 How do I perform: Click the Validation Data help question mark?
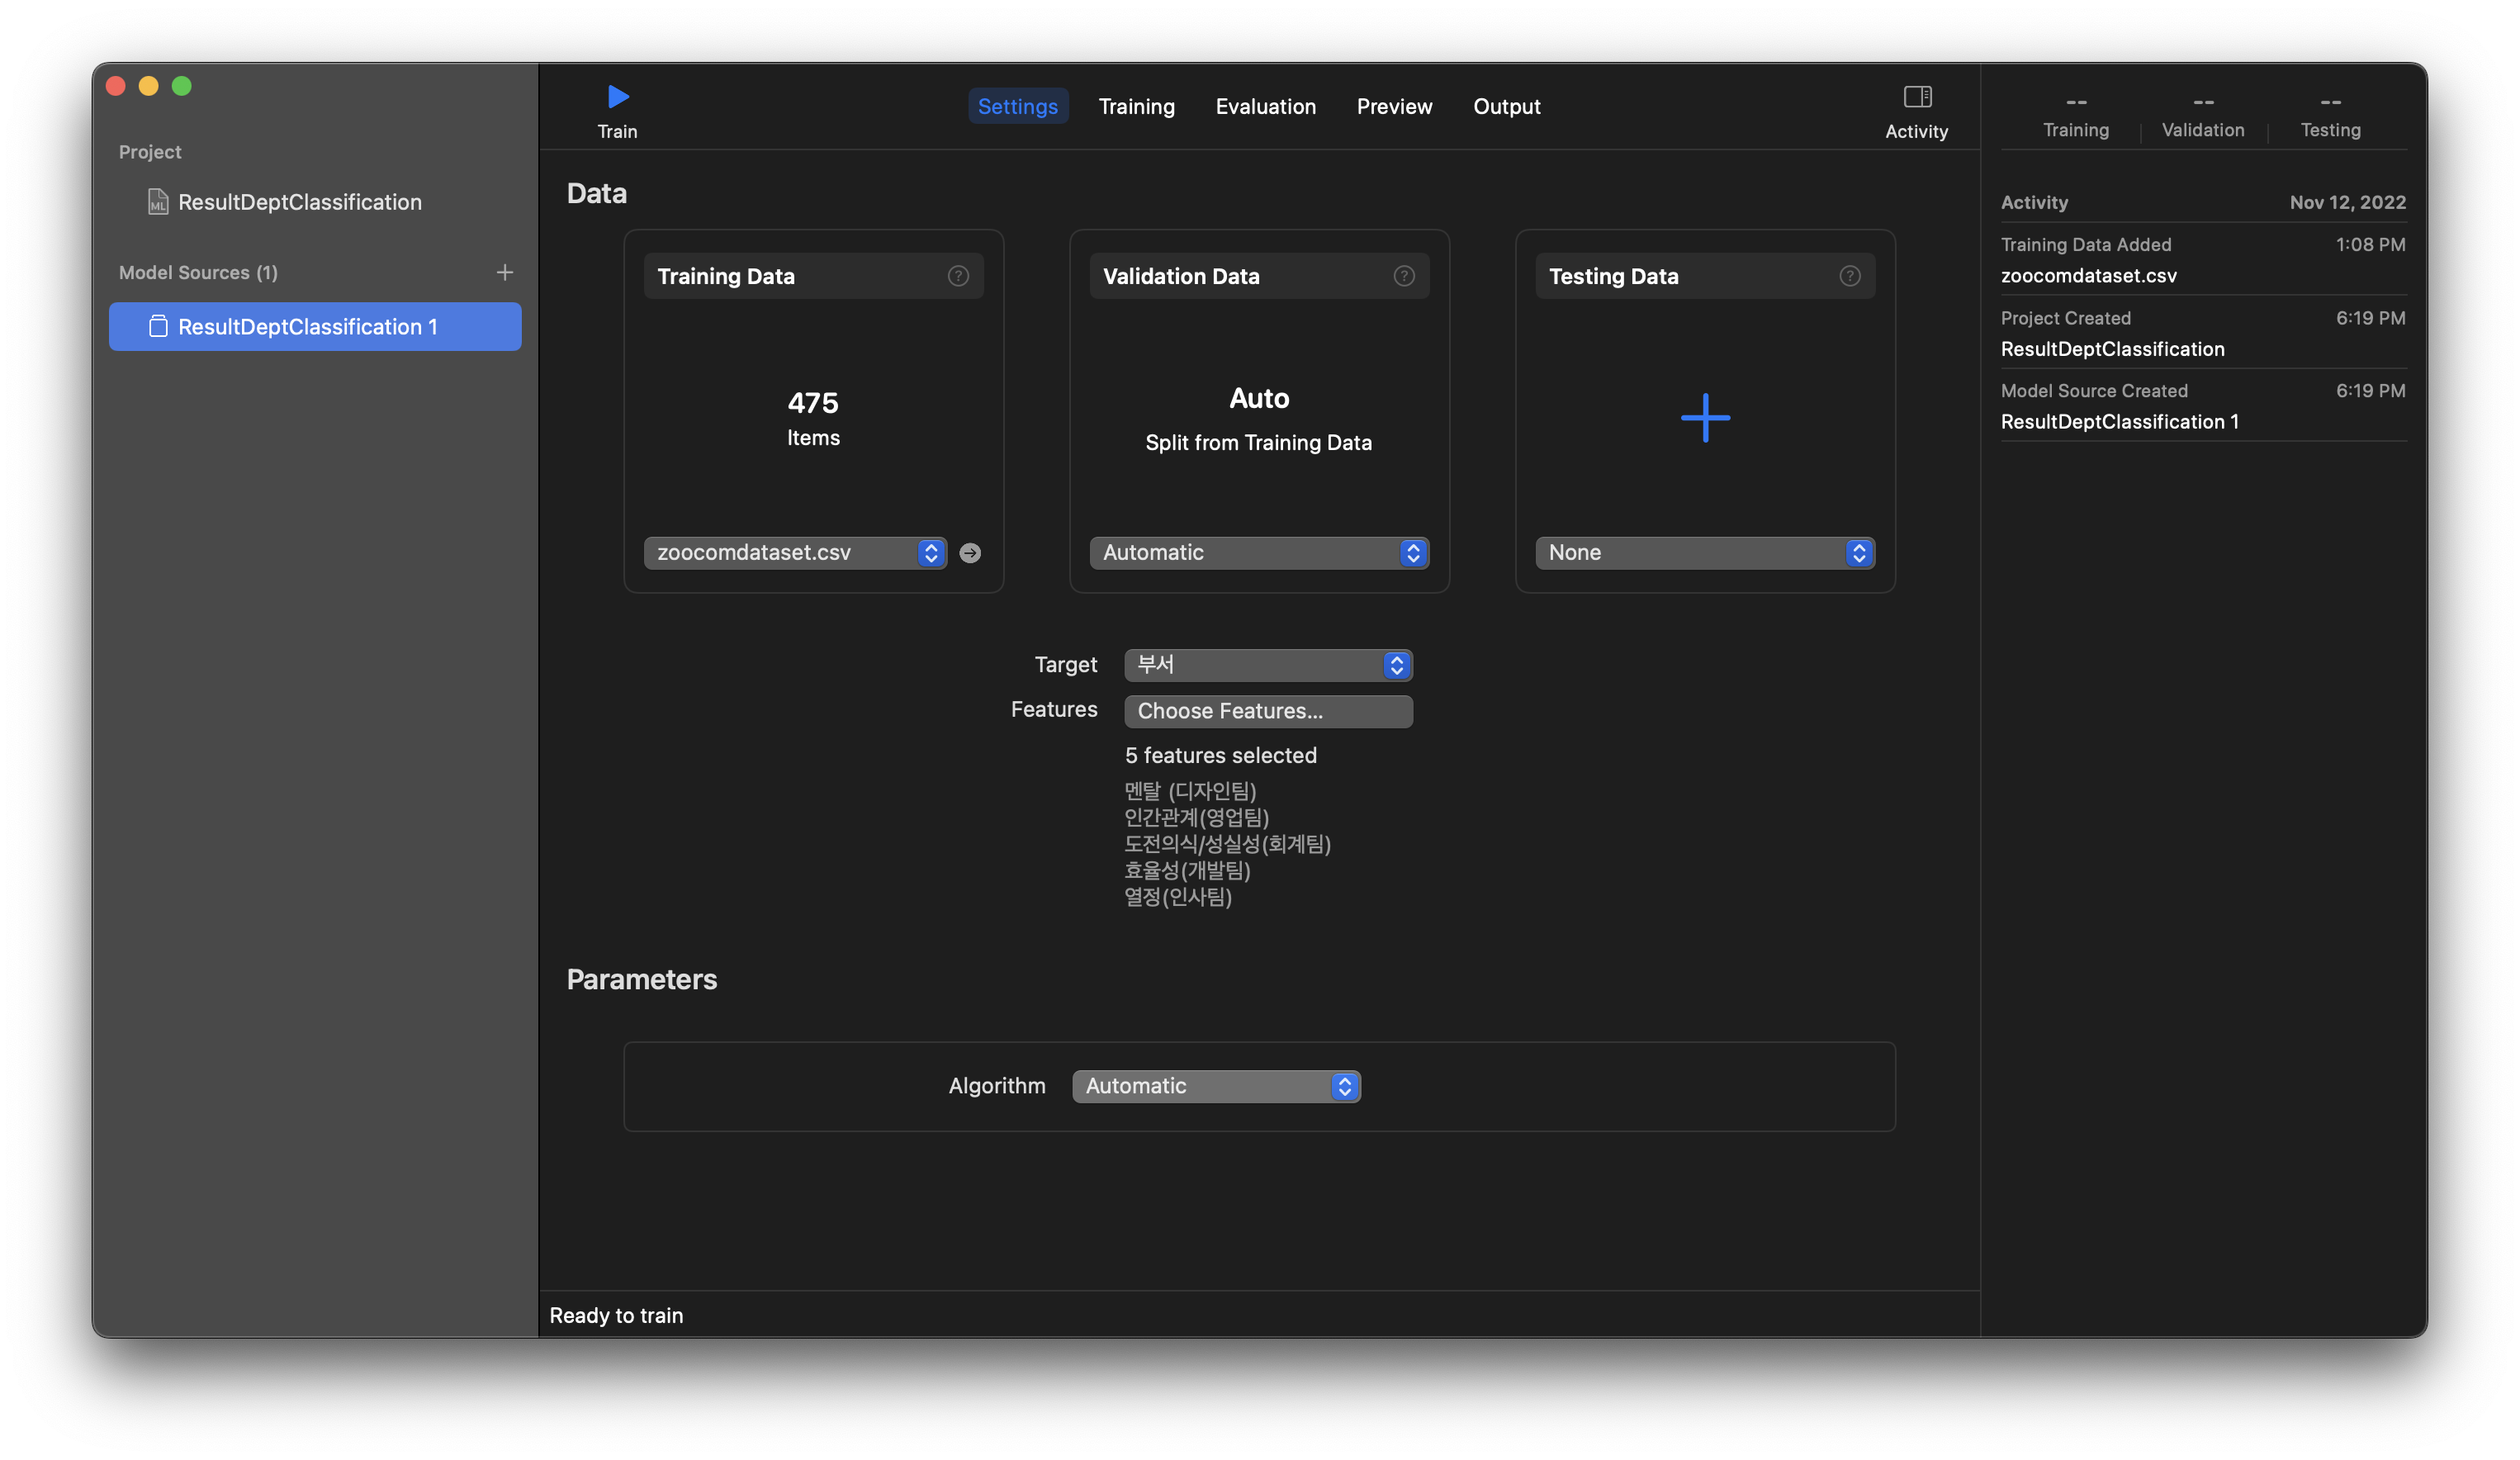pyautogui.click(x=1403, y=276)
